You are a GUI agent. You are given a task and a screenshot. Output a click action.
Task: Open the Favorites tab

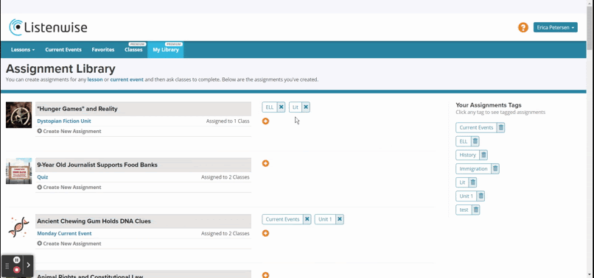coord(103,49)
